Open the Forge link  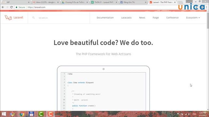[x=156, y=18]
